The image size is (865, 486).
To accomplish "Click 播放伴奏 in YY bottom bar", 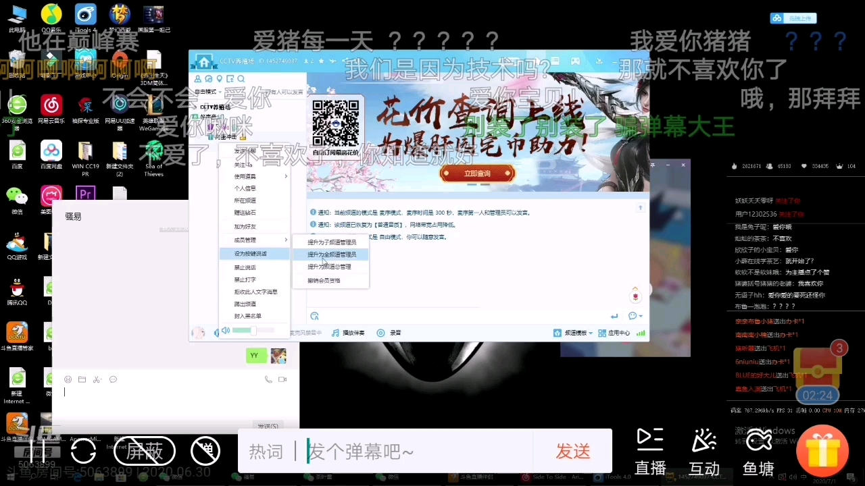I will click(348, 333).
